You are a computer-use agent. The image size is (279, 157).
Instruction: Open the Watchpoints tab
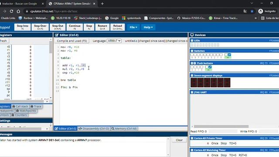[x=26, y=111]
